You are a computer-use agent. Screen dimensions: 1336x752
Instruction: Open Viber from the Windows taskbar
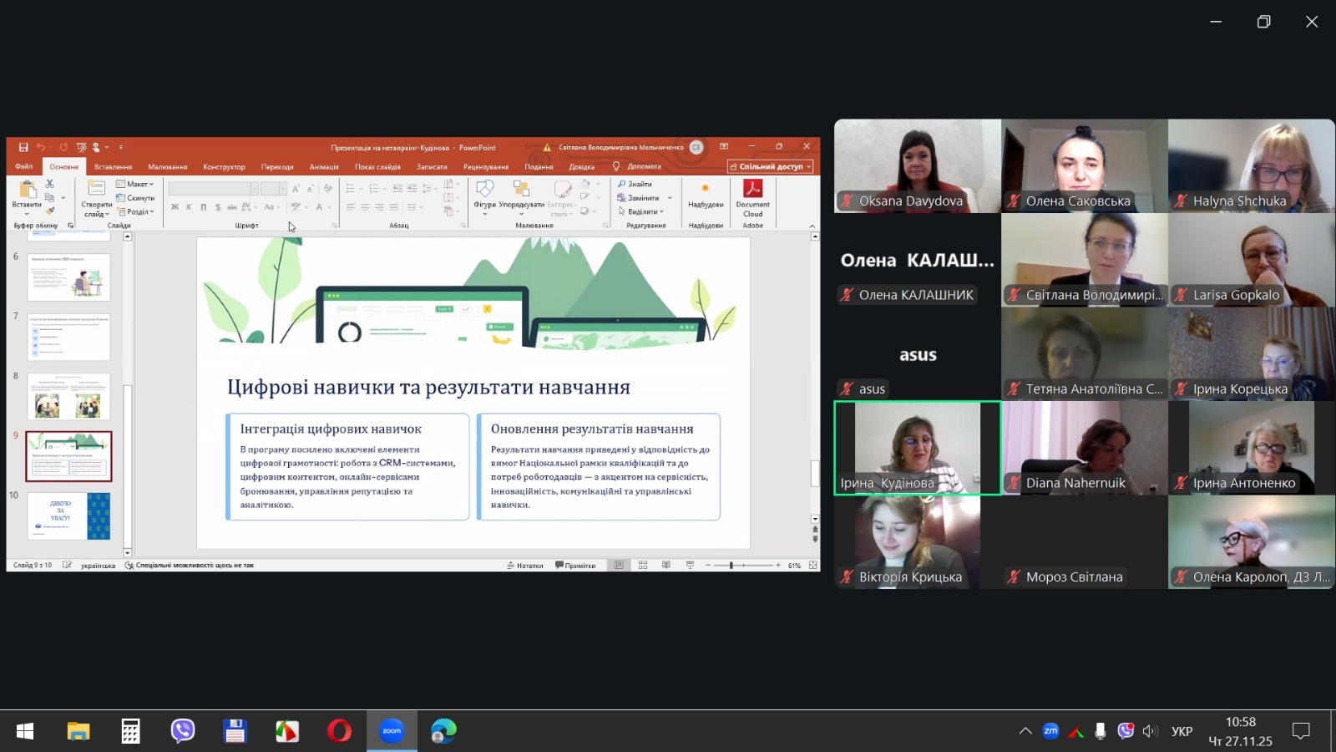tap(182, 731)
